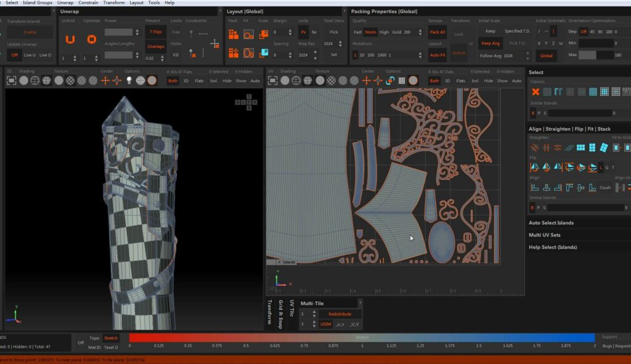Click the Redistribute button in Multi-Tile
This screenshot has height=364, width=631.
pyautogui.click(x=340, y=314)
